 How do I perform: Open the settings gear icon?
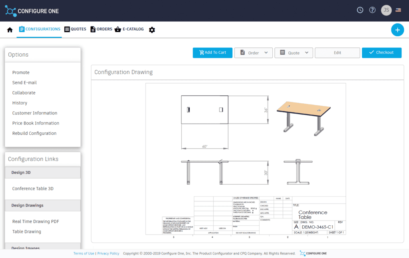[x=152, y=30]
